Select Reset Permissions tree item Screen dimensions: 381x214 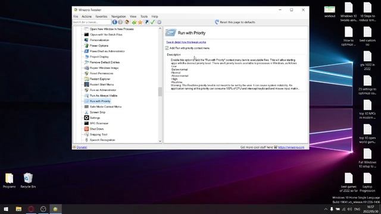(101, 74)
